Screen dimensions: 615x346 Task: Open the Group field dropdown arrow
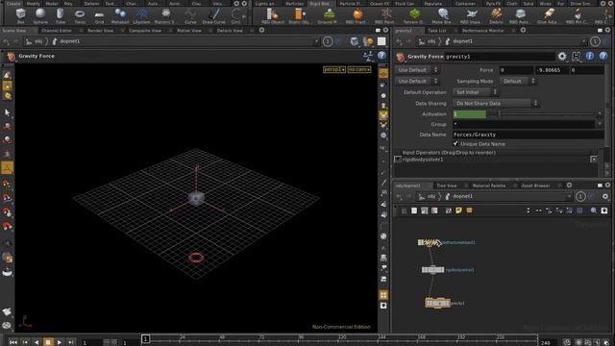tap(600, 124)
